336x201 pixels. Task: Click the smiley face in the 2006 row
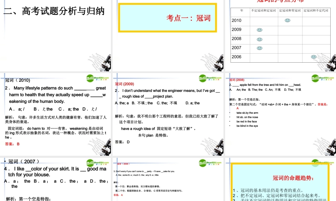point(314,57)
